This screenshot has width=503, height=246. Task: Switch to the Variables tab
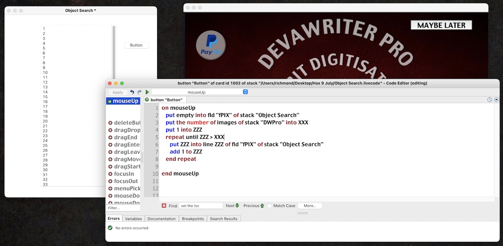tap(133, 219)
